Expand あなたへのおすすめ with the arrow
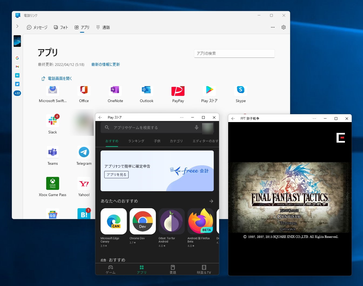 [x=211, y=201]
